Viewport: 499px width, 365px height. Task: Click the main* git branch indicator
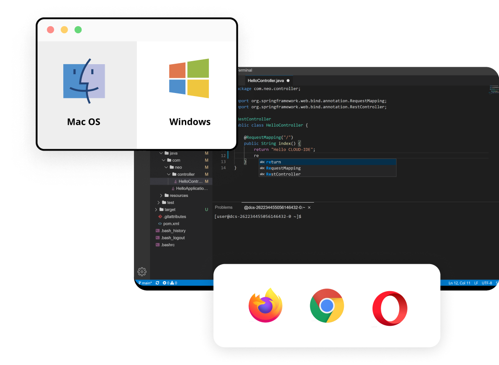pos(145,283)
